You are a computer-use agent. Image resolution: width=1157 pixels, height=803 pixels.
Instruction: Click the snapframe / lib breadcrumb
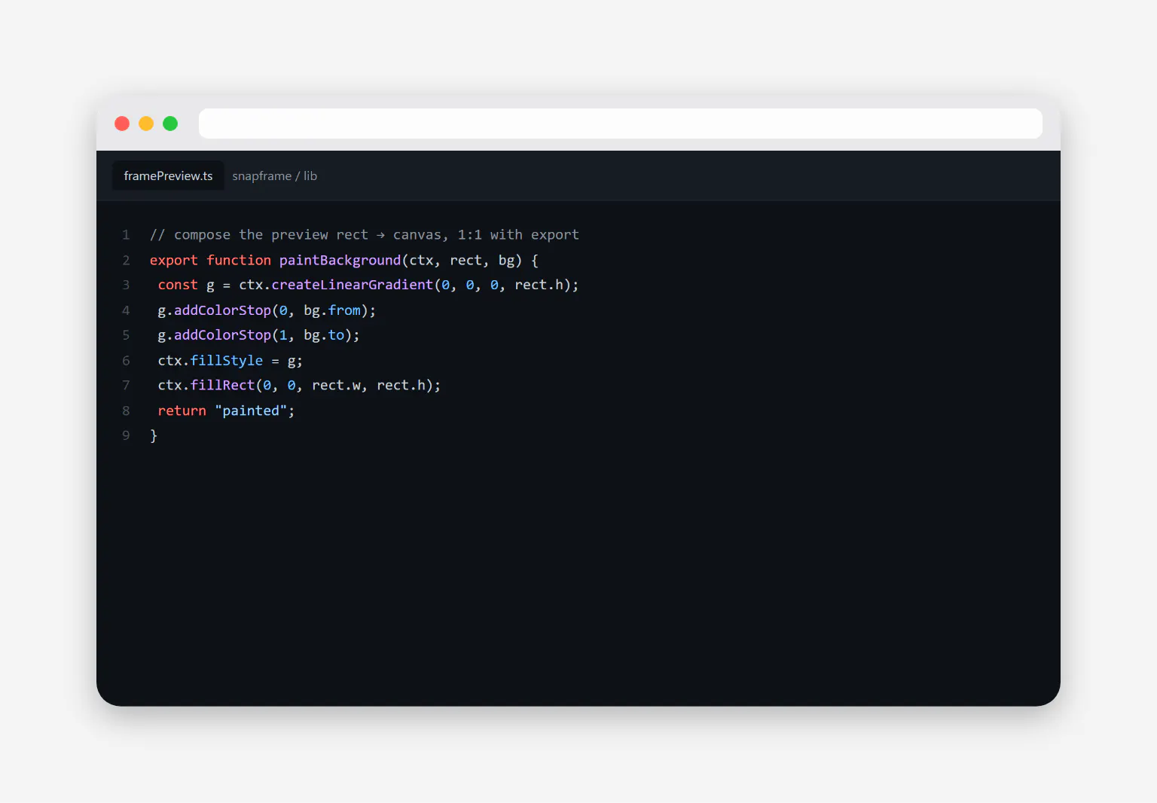click(x=275, y=176)
